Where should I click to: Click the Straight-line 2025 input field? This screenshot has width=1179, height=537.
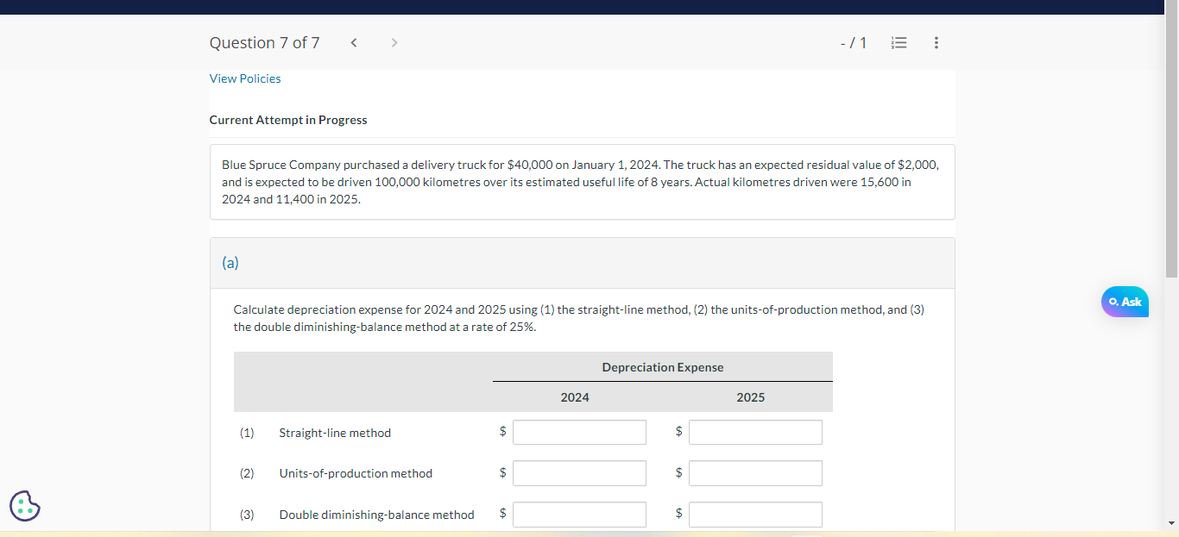point(755,433)
